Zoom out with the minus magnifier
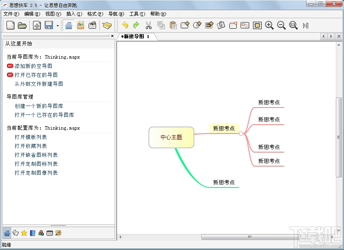344x250 pixels. pyautogui.click(x=281, y=25)
